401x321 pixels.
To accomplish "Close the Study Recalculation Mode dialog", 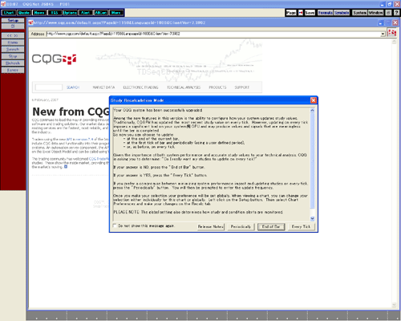I will (x=314, y=100).
